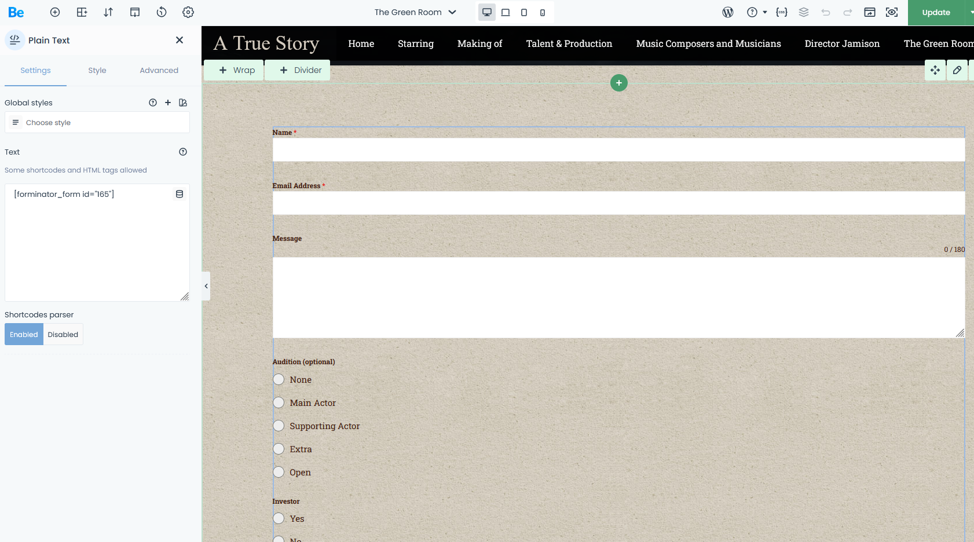Click the WordPress dashboard icon

click(x=728, y=12)
